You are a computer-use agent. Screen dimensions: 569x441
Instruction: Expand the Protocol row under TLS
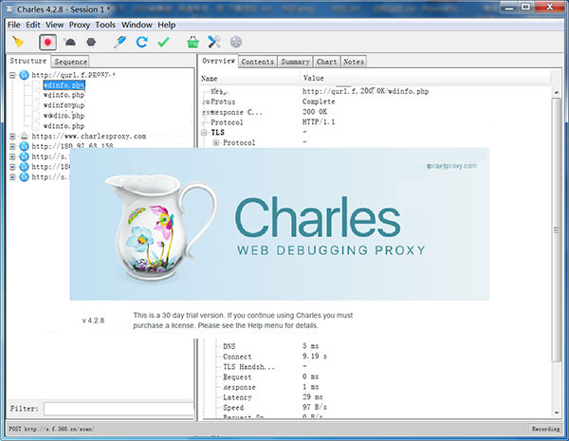216,142
